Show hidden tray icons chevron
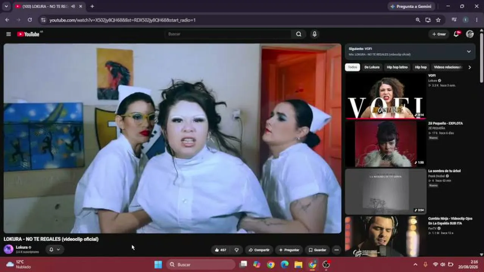 pyautogui.click(x=415, y=264)
